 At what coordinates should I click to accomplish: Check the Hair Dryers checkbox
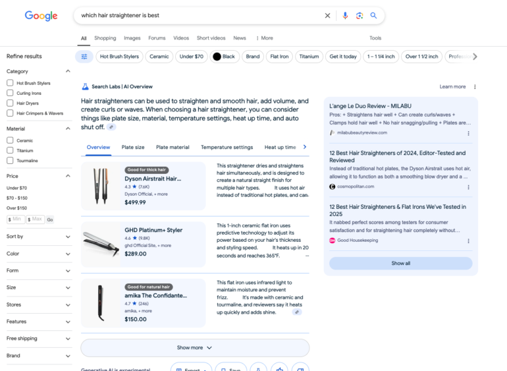(x=10, y=103)
